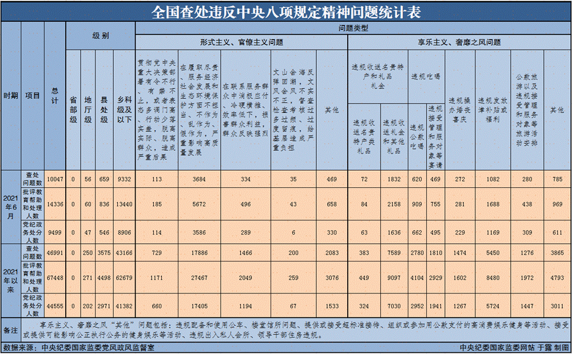
Task: Click the cell showing 3865
Action: pyautogui.click(x=557, y=253)
